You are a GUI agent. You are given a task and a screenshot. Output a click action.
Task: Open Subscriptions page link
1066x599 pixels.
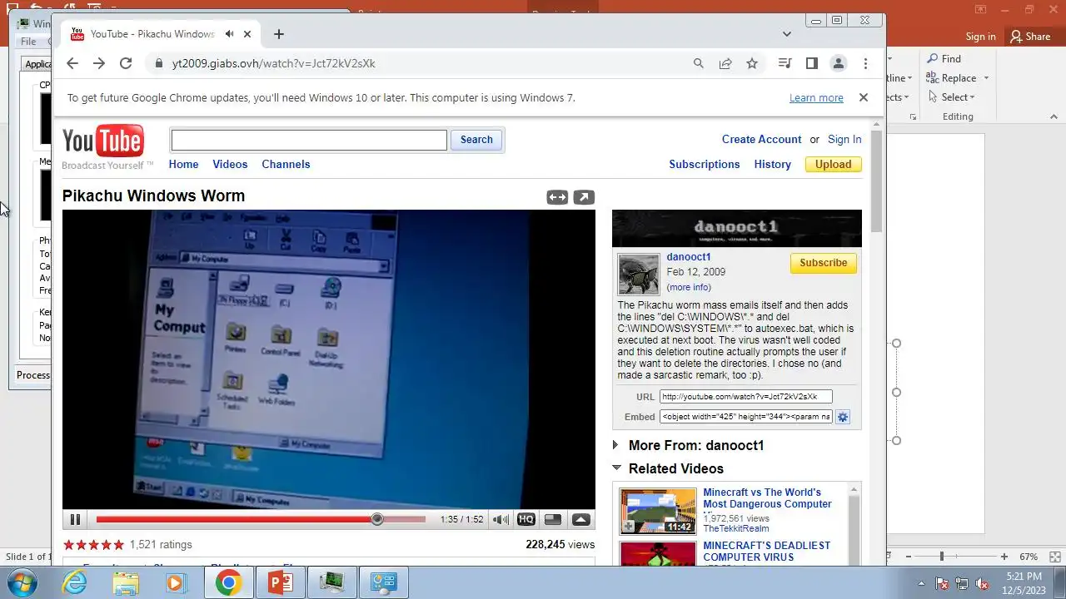[705, 164]
